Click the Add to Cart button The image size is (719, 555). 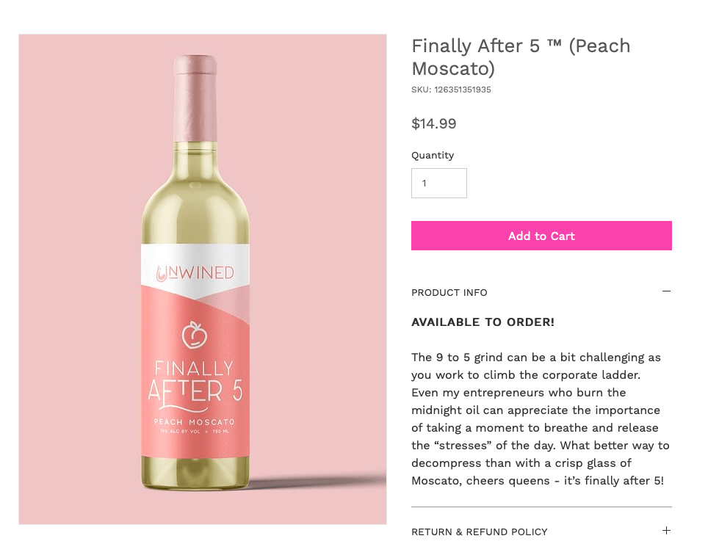[541, 236]
